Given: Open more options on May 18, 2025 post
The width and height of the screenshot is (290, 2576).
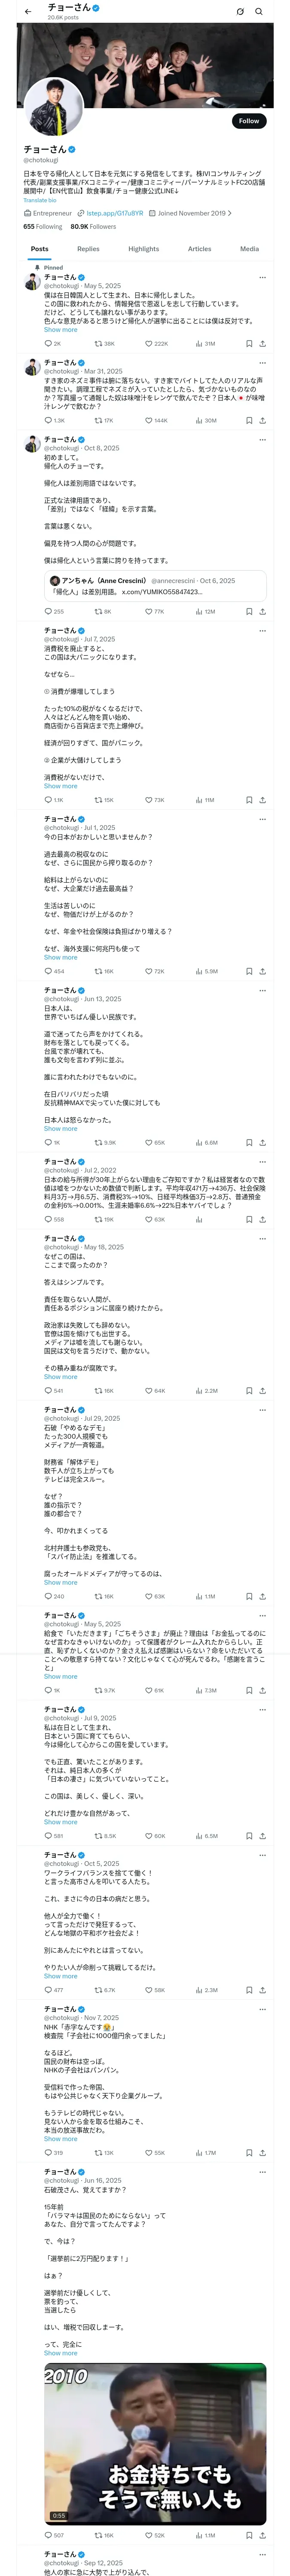Looking at the screenshot, I should 262,1238.
